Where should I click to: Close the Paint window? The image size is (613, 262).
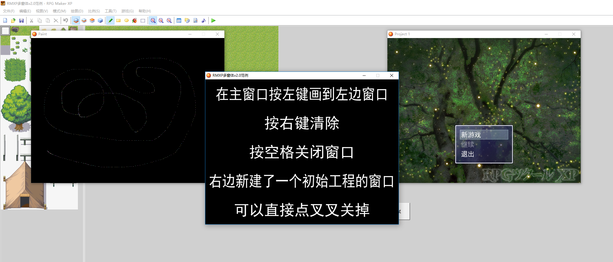click(217, 34)
